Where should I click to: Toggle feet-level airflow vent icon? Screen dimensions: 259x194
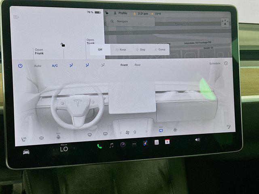(103, 65)
